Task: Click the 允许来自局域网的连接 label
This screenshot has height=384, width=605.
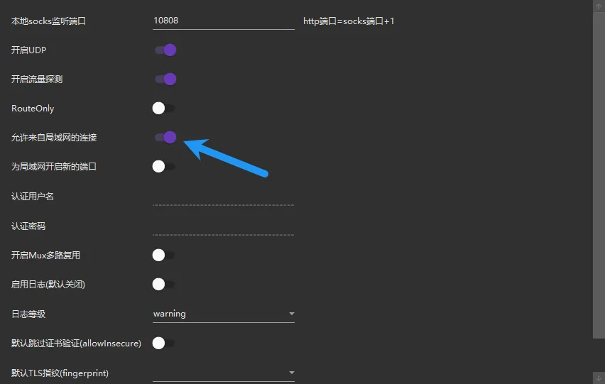Action: [54, 138]
